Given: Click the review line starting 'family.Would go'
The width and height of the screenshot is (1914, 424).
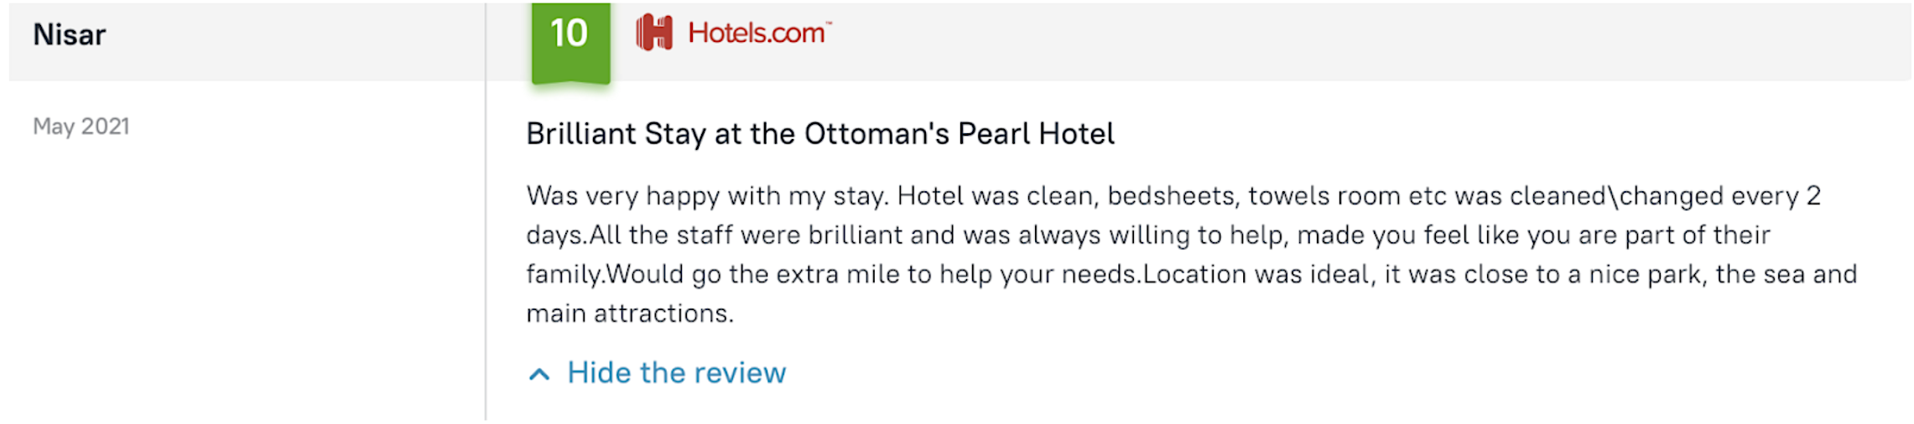Looking at the screenshot, I should click(1191, 275).
